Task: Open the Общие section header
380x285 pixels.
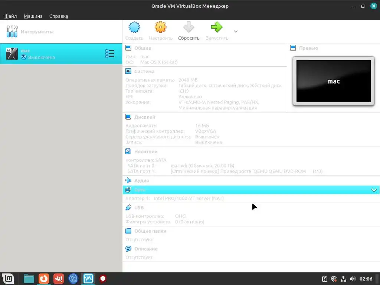Action: [143, 48]
